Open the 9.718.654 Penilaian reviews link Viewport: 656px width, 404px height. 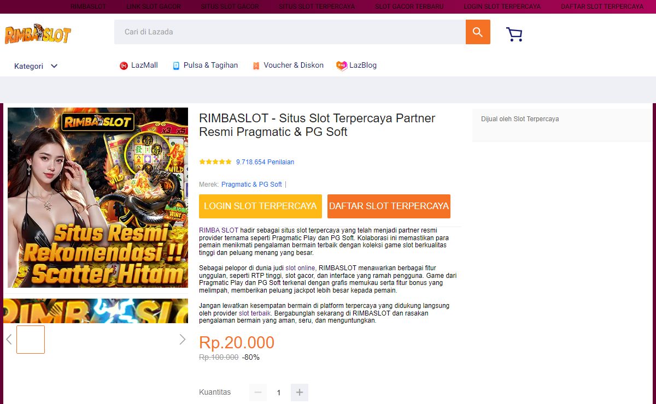point(265,162)
